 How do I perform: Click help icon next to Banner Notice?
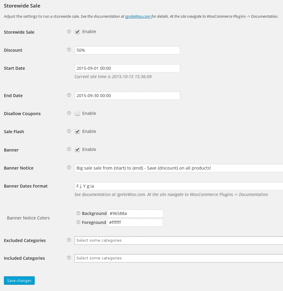click(x=69, y=167)
